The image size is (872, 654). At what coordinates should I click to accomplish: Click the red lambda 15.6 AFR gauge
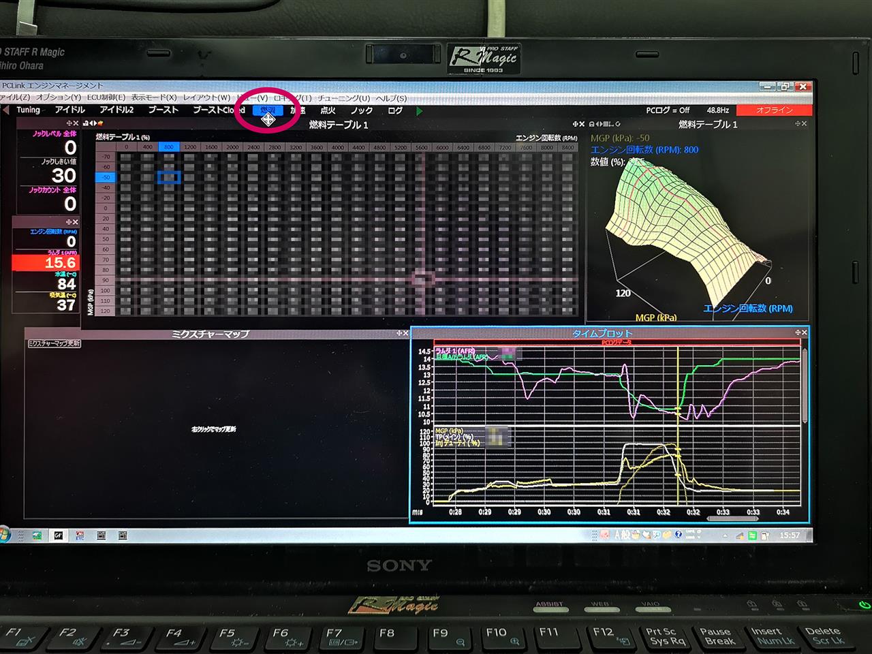[46, 262]
